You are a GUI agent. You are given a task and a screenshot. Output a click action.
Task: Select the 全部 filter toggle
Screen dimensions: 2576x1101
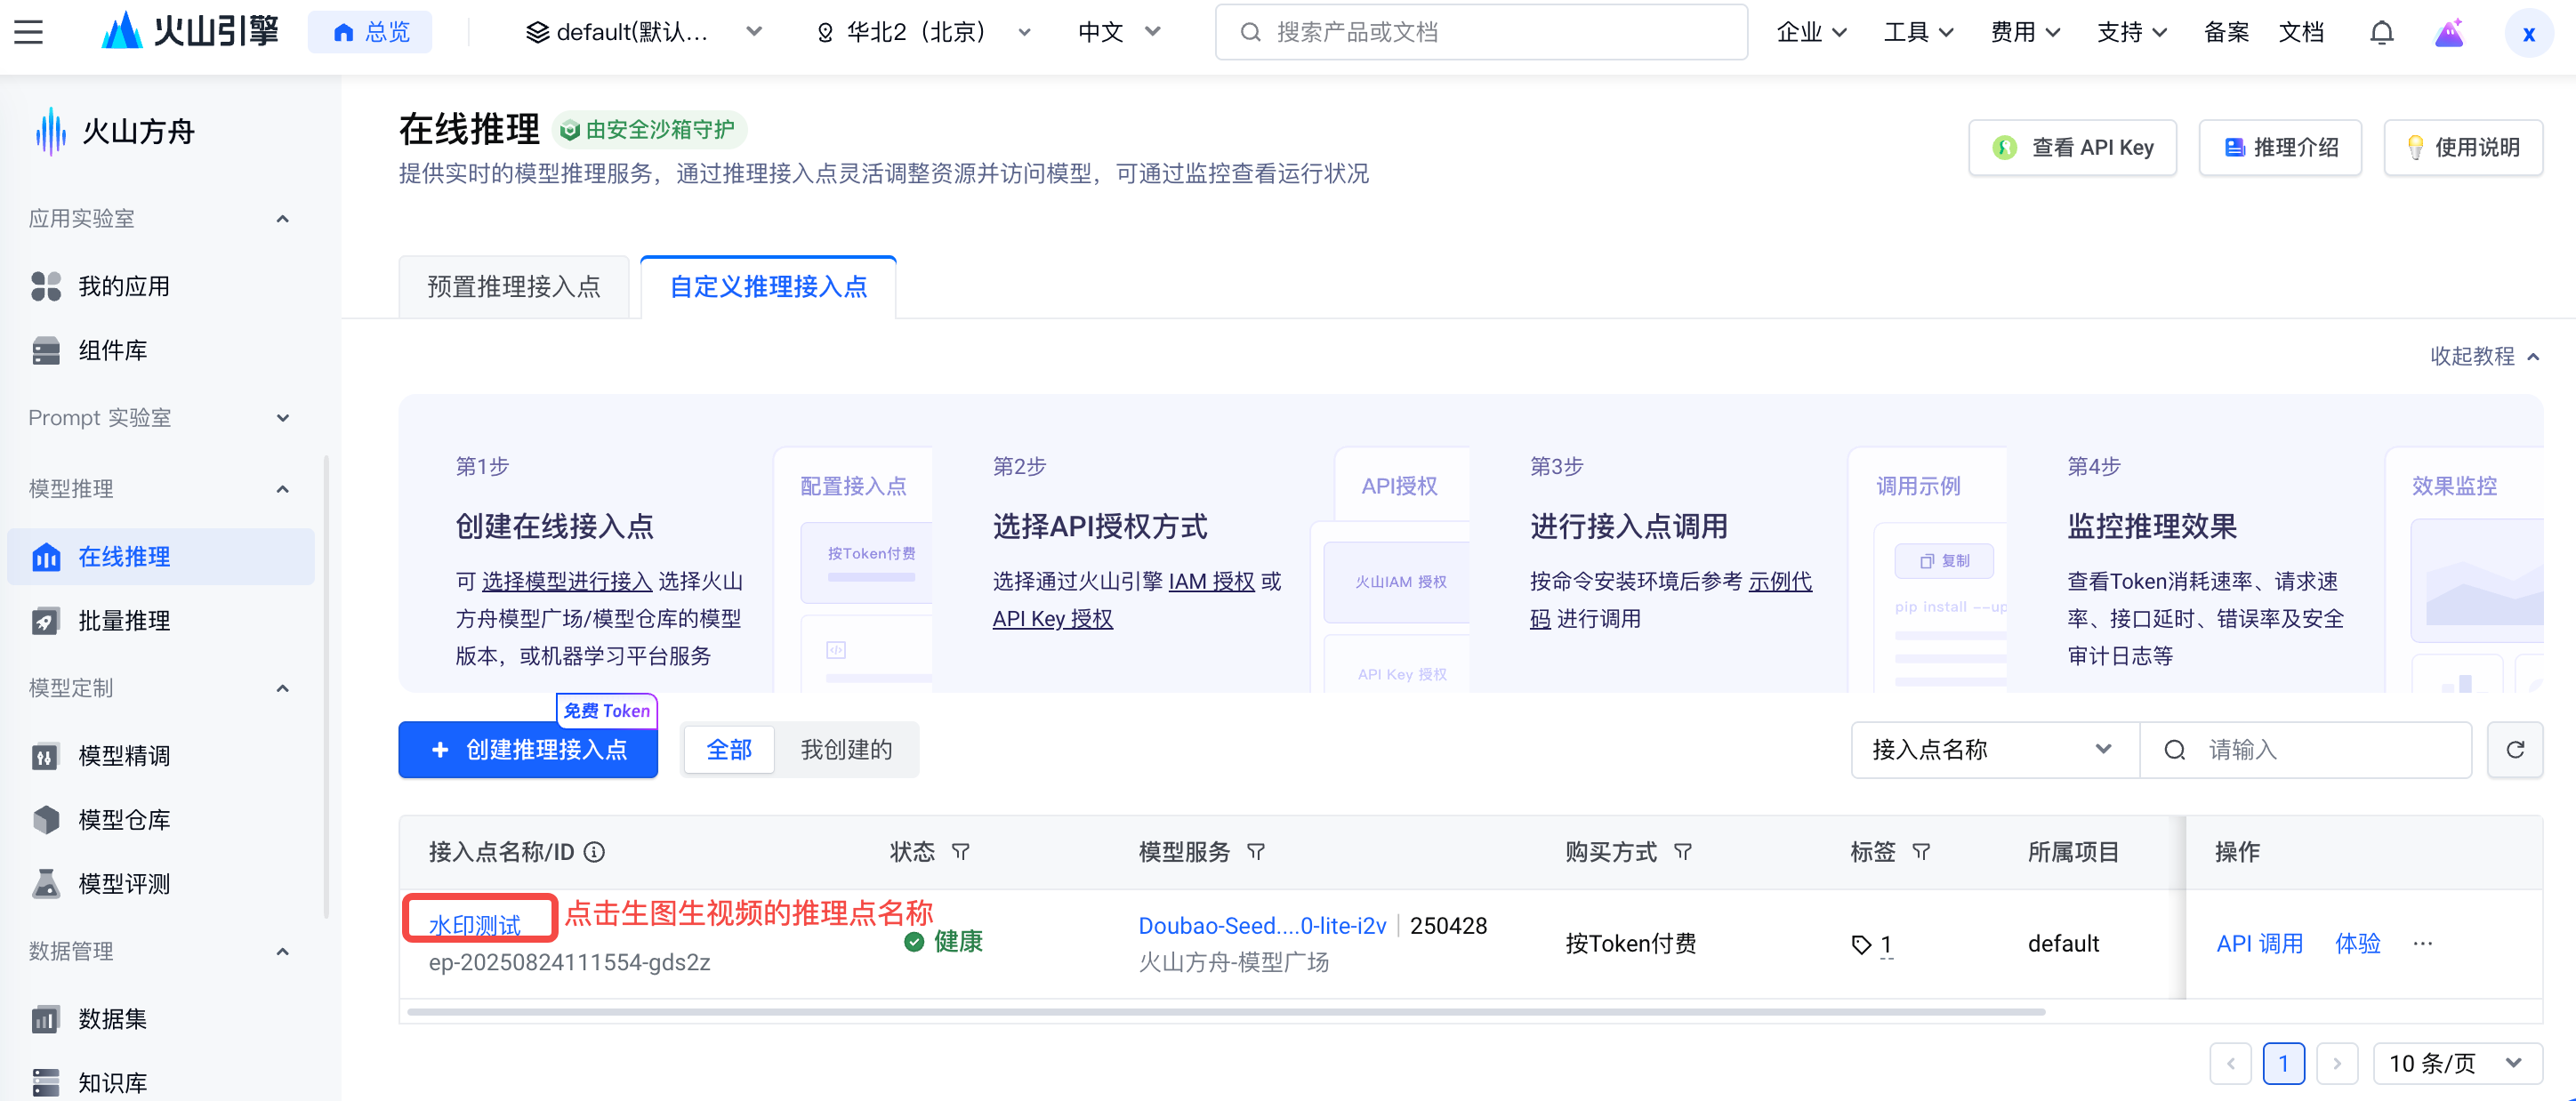(x=728, y=749)
